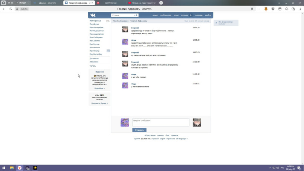Click Yandex Browser icon in the taskbar
The height and width of the screenshot is (171, 304).
[20, 168]
